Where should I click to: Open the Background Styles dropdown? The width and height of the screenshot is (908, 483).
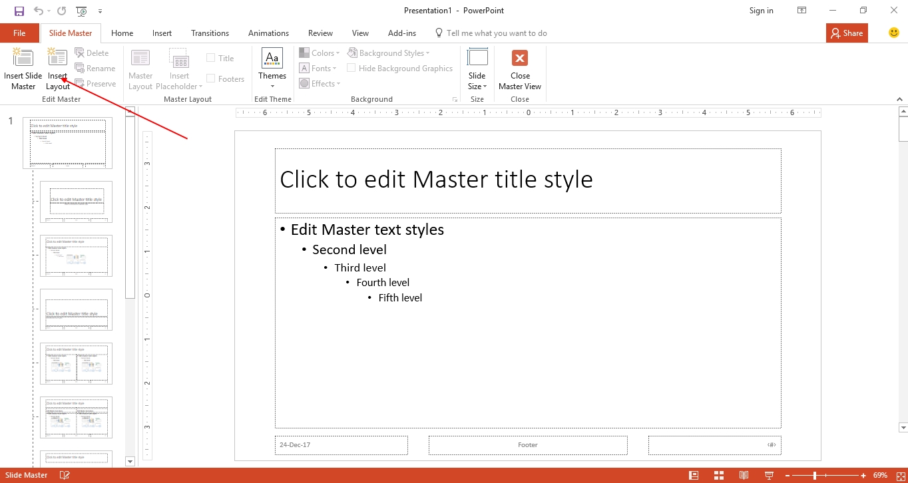coord(389,53)
